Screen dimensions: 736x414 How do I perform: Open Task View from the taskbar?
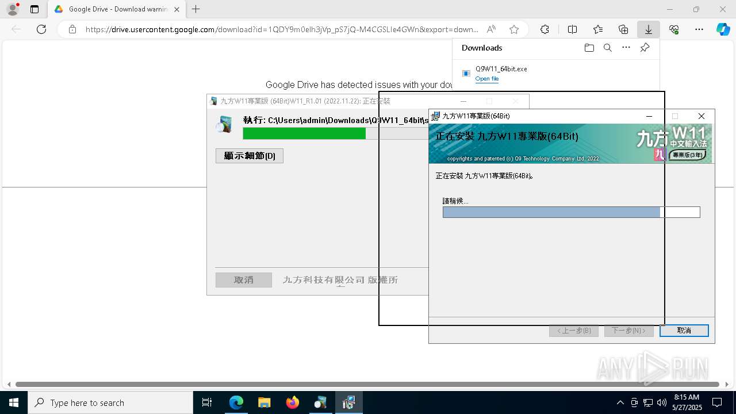pos(207,402)
